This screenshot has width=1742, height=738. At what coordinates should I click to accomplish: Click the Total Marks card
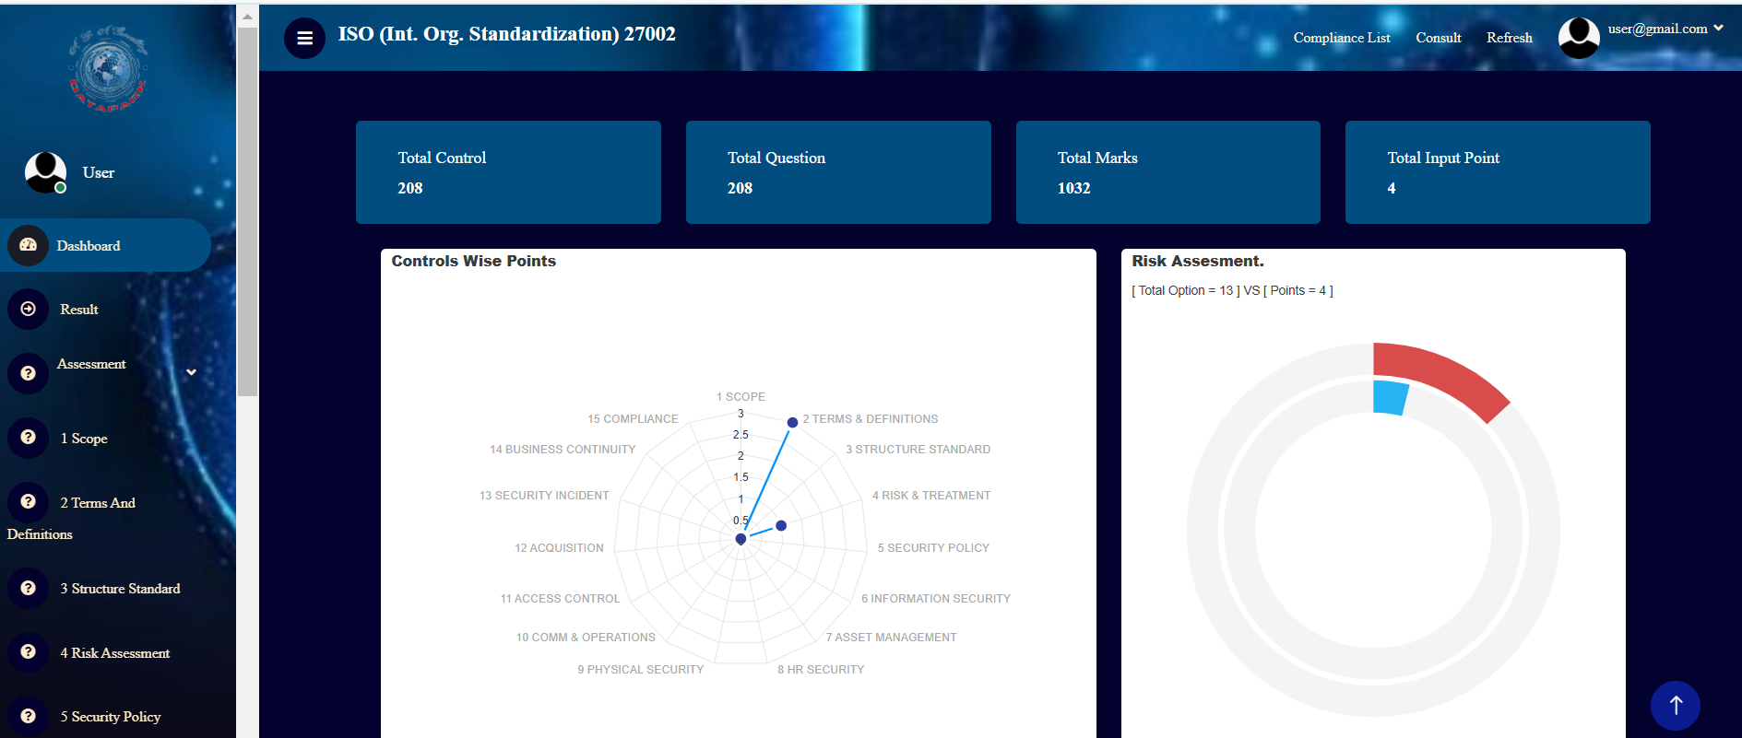(1167, 172)
